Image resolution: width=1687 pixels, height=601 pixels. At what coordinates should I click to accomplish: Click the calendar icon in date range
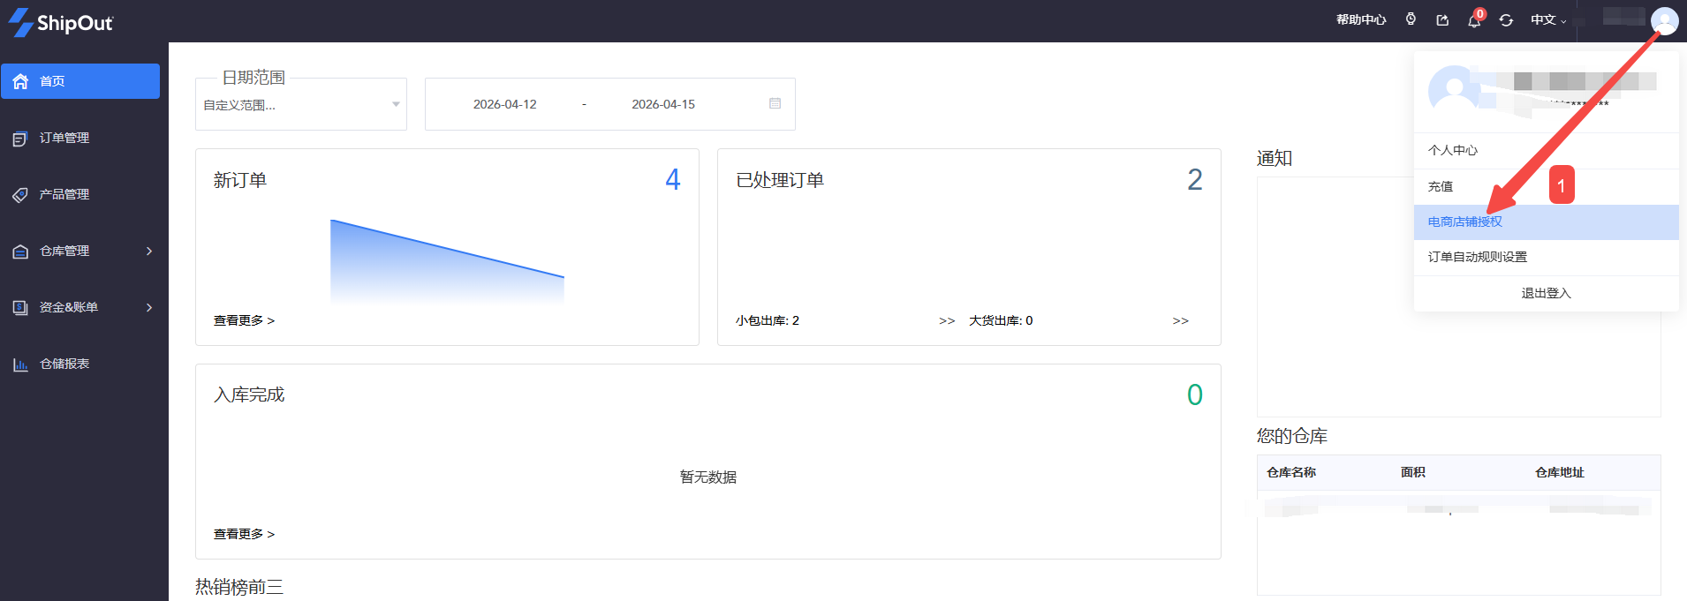click(775, 104)
